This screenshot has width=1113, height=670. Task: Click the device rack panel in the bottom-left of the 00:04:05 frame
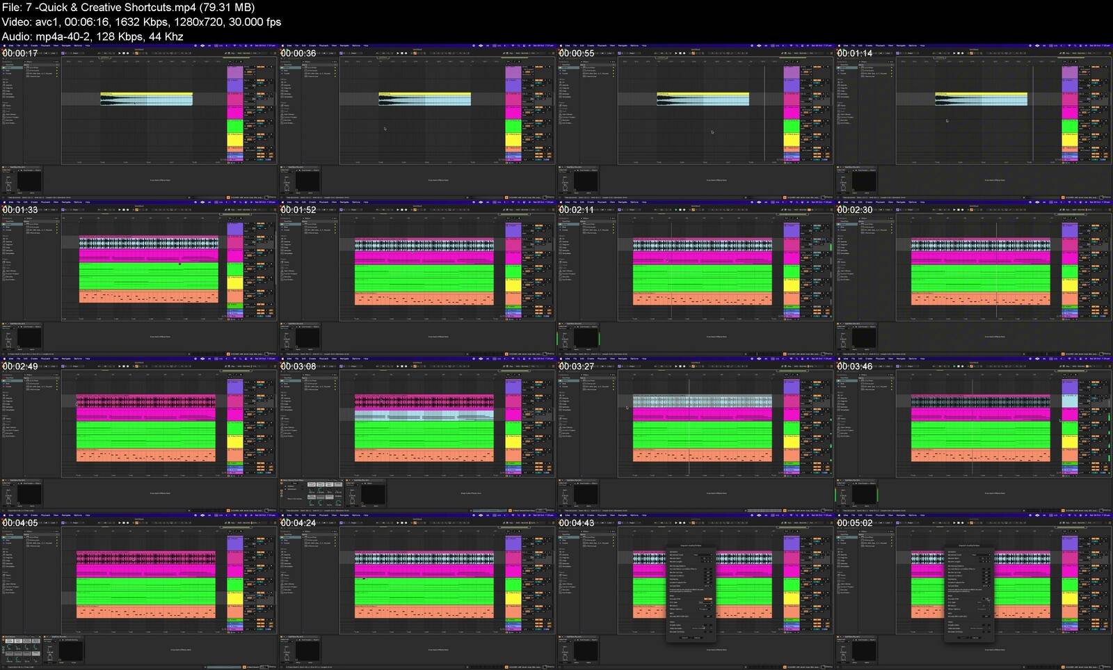coord(22,648)
